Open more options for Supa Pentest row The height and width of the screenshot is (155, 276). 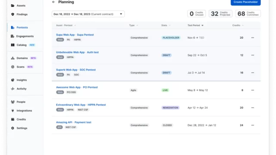253,37
